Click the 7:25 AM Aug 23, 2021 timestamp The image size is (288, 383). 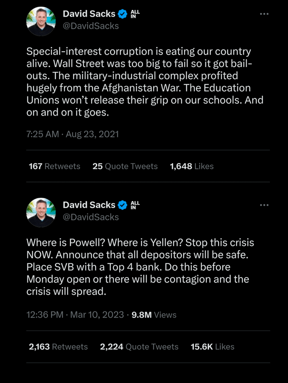[72, 134]
